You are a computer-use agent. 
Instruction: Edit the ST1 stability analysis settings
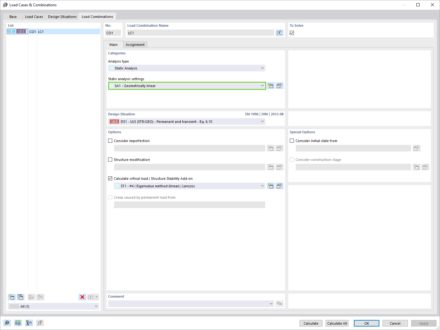(x=279, y=186)
